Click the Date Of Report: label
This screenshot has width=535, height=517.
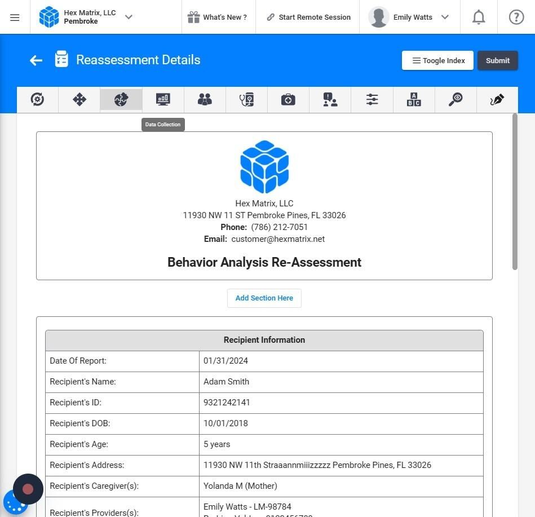click(x=78, y=361)
